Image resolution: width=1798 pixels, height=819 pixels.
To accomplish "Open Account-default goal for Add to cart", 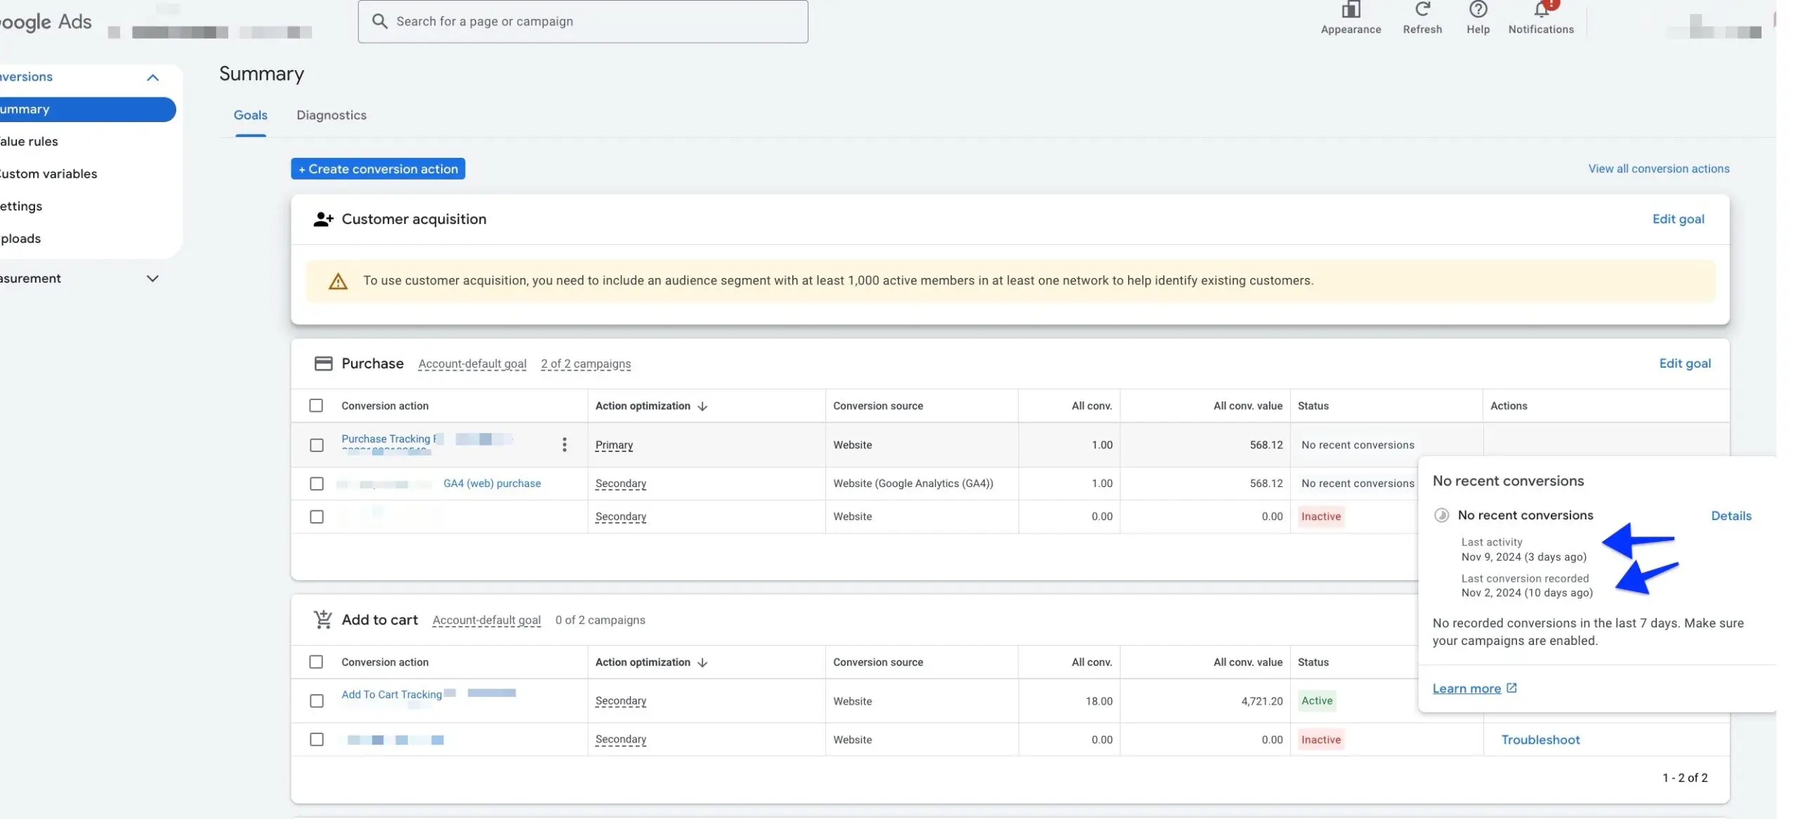I will pos(486,620).
